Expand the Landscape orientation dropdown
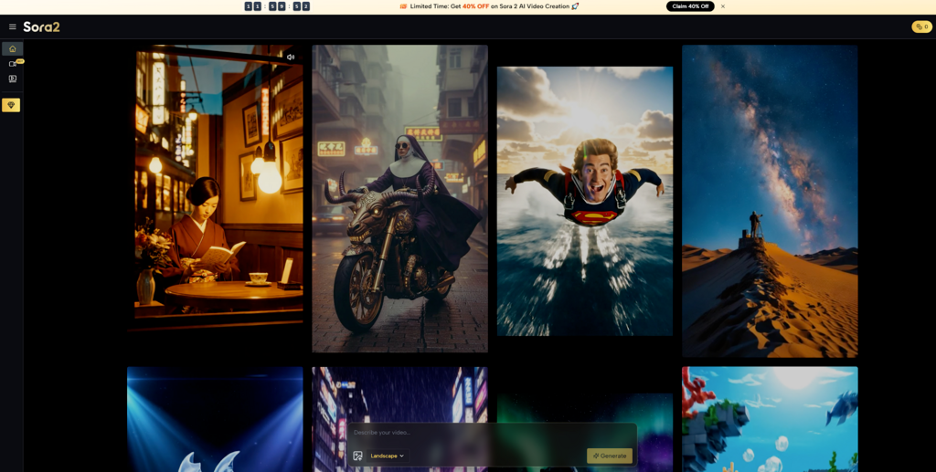936x472 pixels. pos(387,456)
